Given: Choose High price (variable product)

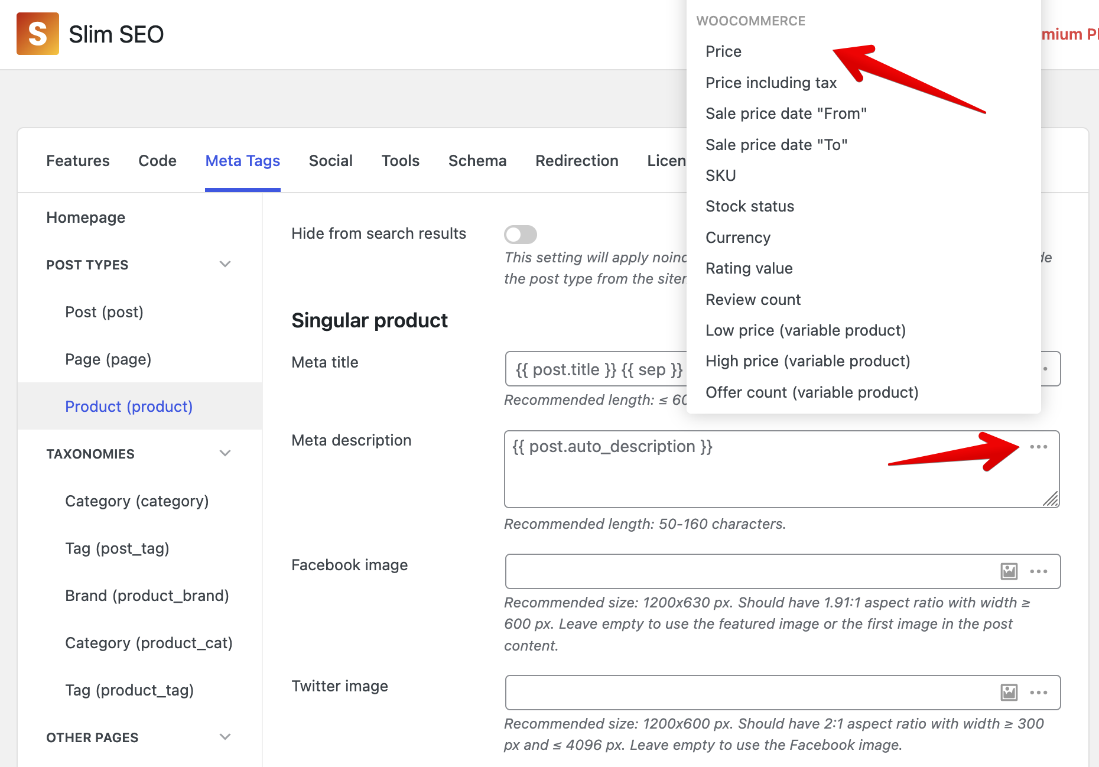Looking at the screenshot, I should (x=808, y=361).
